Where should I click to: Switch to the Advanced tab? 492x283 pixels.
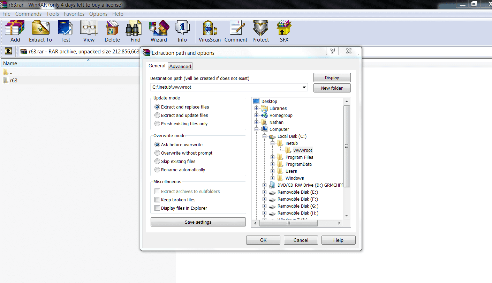[x=180, y=66]
